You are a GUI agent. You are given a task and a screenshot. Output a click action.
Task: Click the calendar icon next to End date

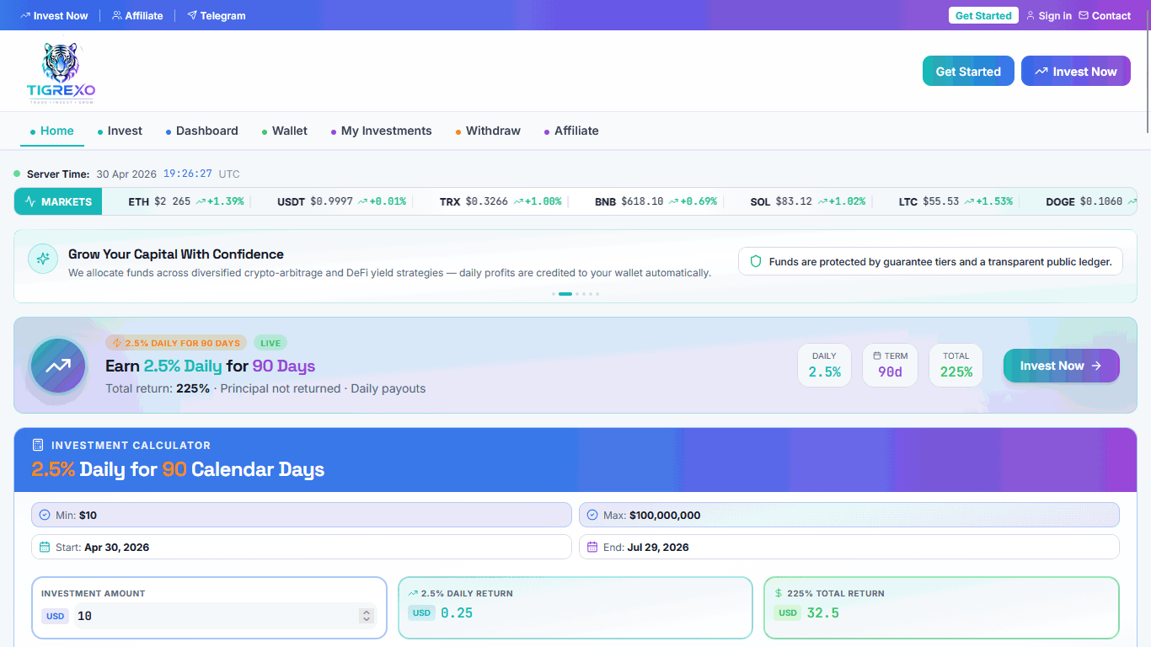point(592,548)
